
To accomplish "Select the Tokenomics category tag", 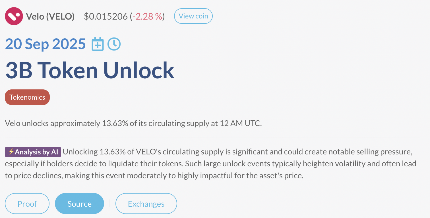I will (27, 97).
